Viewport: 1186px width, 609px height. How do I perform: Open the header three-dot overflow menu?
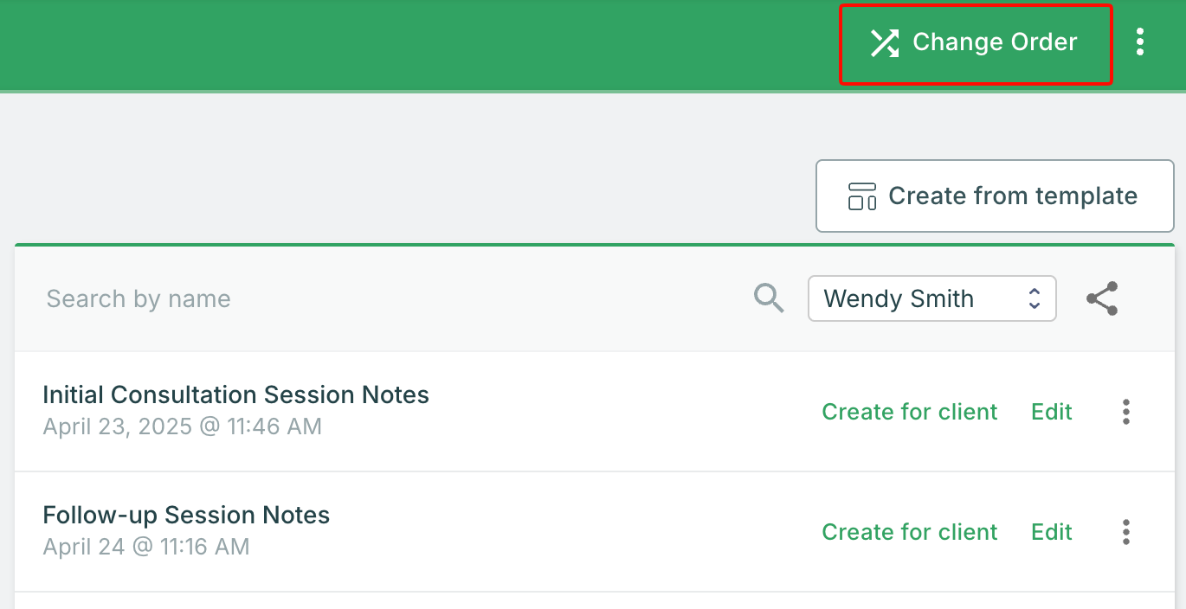[1140, 42]
